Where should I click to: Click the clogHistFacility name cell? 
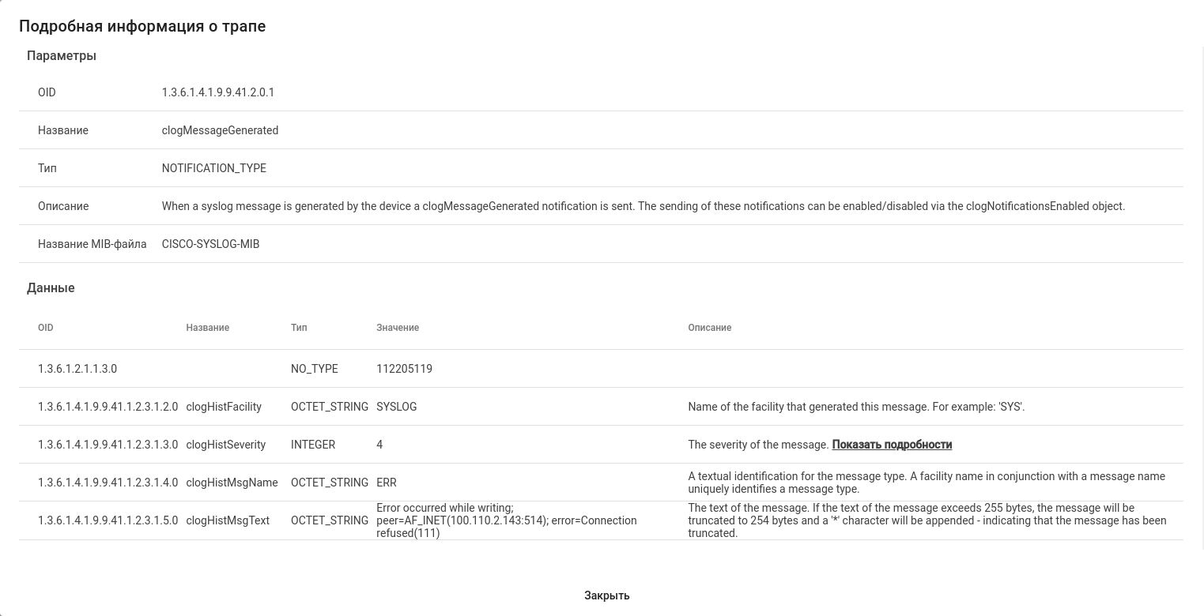(224, 407)
